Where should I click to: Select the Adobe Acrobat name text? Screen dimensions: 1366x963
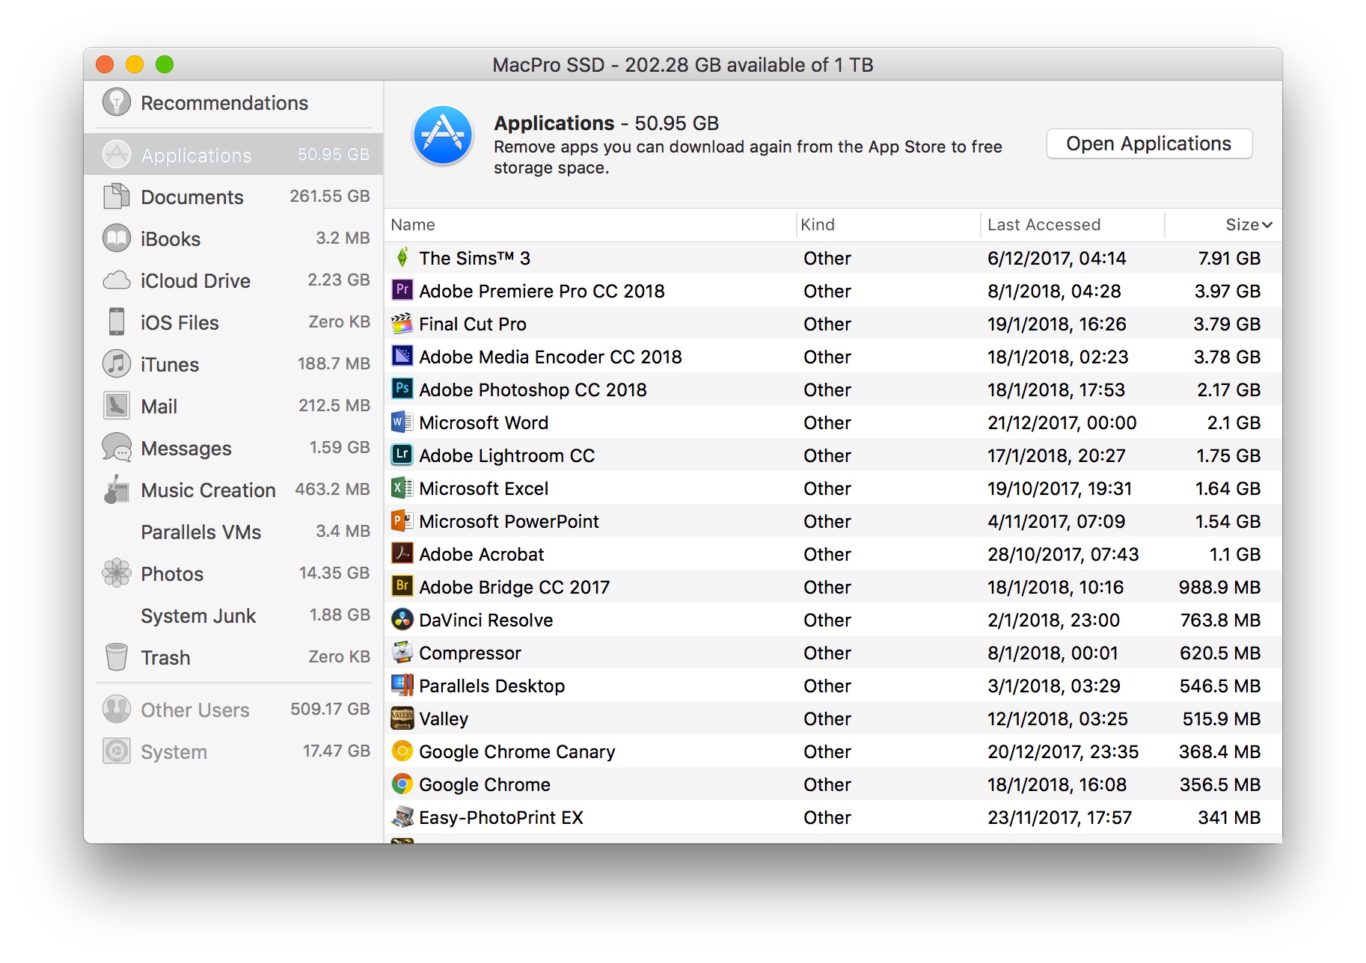point(482,554)
